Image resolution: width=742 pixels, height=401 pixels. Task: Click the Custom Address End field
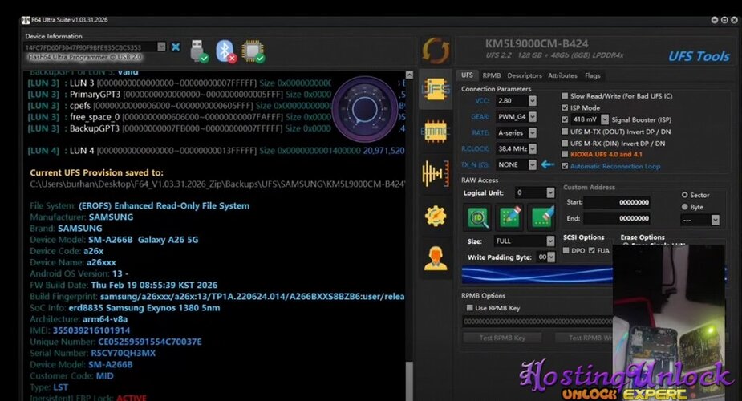618,218
